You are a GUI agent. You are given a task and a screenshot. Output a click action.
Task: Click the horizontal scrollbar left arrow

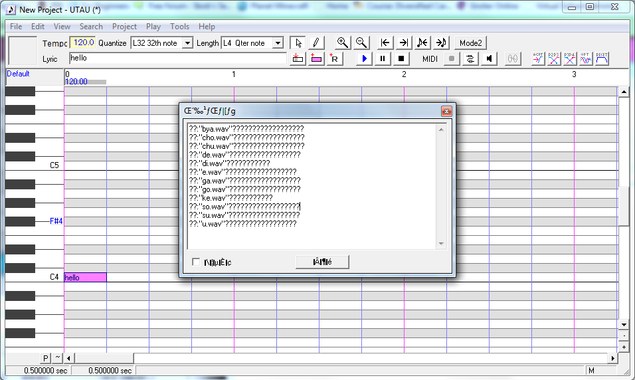68,358
